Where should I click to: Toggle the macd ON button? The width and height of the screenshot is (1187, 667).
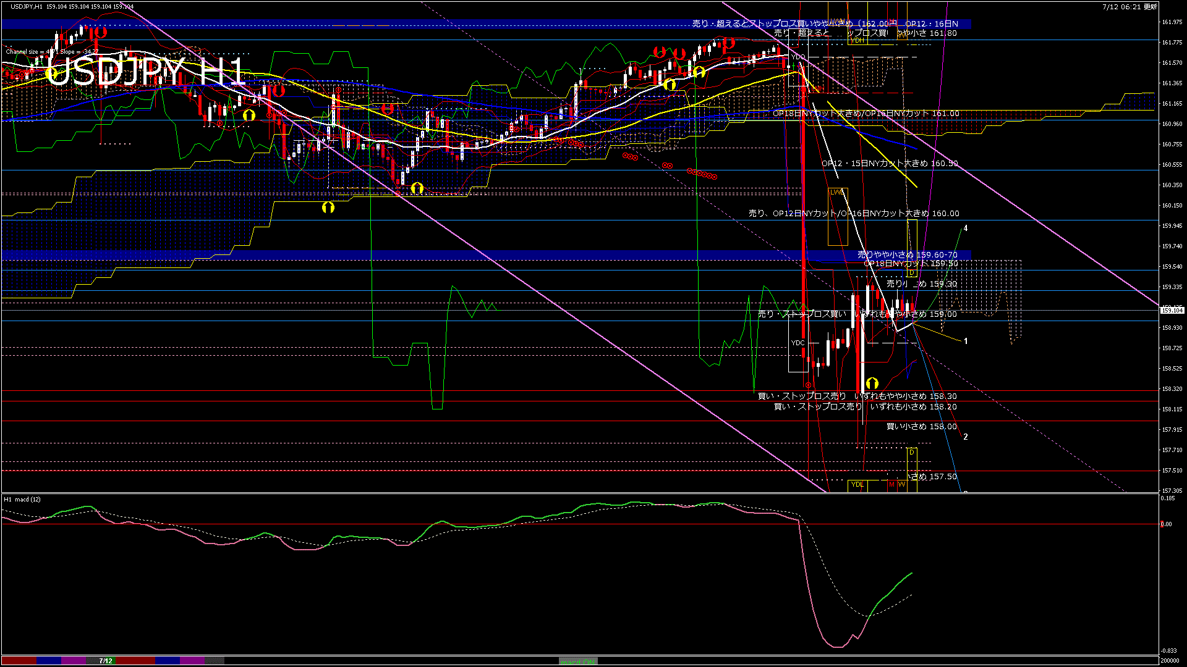click(x=578, y=661)
